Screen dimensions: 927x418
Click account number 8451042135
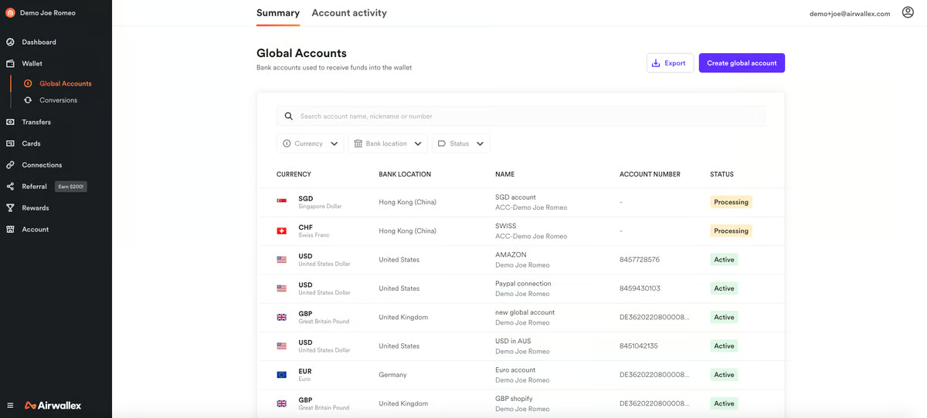click(x=639, y=346)
